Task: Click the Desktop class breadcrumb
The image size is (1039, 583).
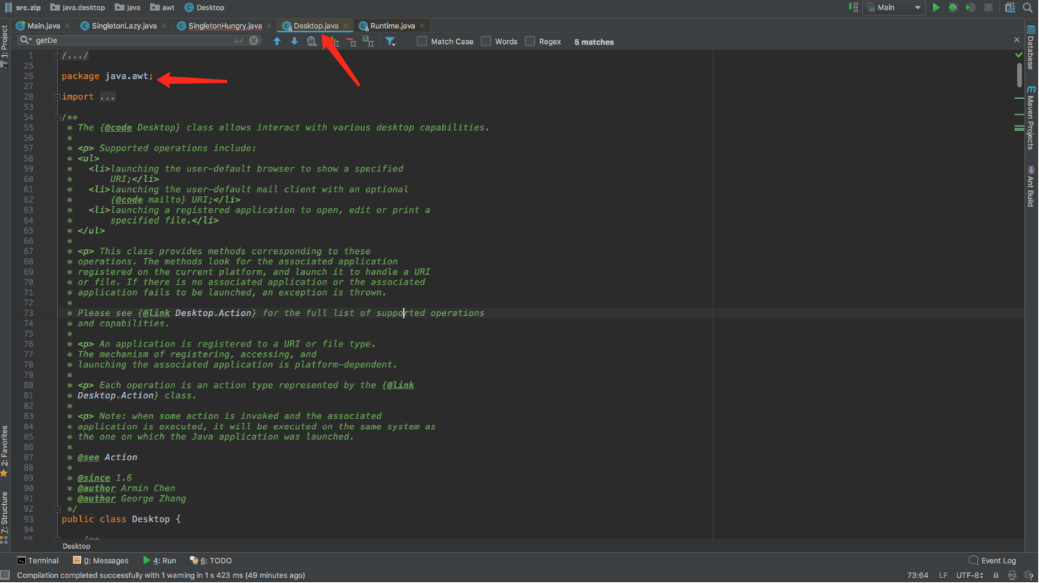Action: pos(205,8)
